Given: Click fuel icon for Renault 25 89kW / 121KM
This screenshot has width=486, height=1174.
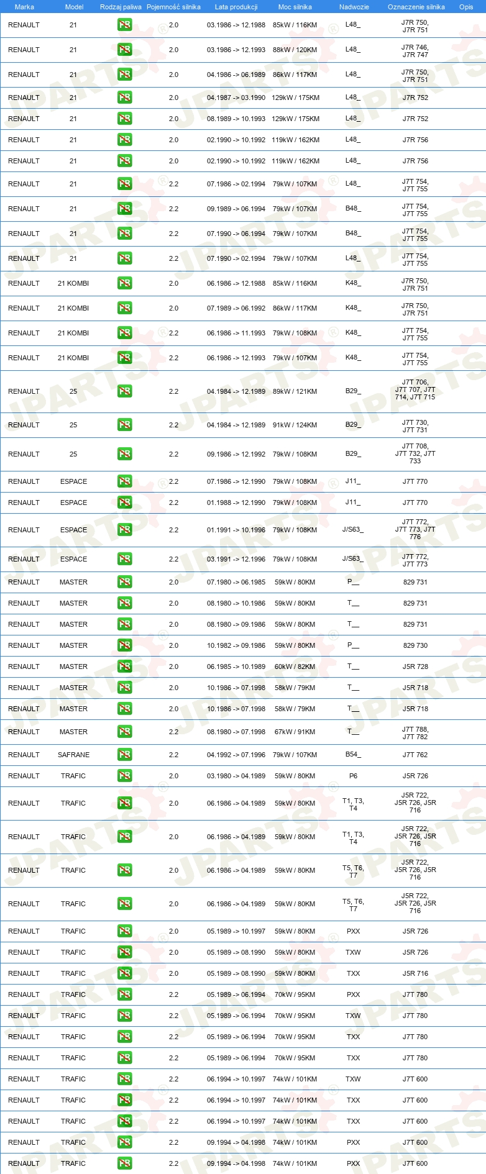Looking at the screenshot, I should [x=125, y=391].
